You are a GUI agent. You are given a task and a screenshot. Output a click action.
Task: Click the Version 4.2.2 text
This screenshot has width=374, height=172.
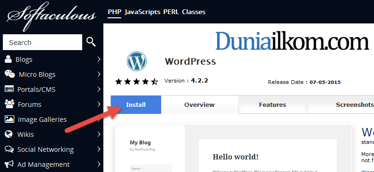tap(186, 81)
